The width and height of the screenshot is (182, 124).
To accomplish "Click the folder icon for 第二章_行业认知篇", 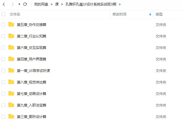I will tap(11, 36).
